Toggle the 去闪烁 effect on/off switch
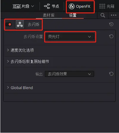Viewport: 119px width, 133px height. tap(9, 24)
